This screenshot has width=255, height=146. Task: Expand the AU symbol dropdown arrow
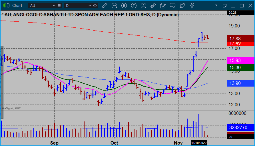[54, 6]
